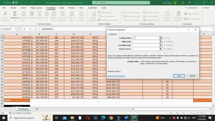Switch to the Review tab
This screenshot has height=121, width=215.
click(72, 8)
